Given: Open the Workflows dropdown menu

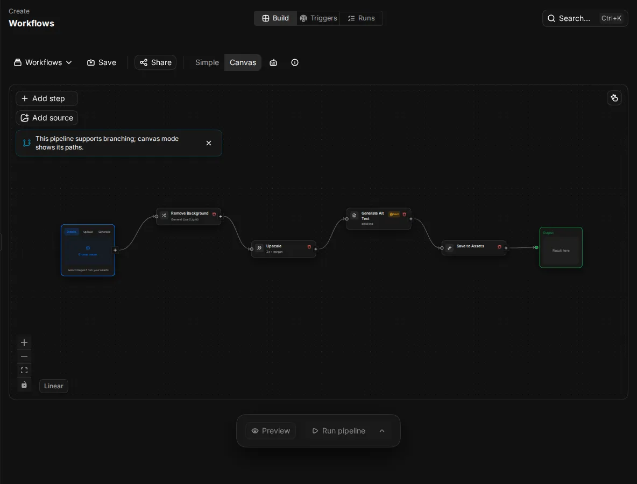Looking at the screenshot, I should (43, 62).
